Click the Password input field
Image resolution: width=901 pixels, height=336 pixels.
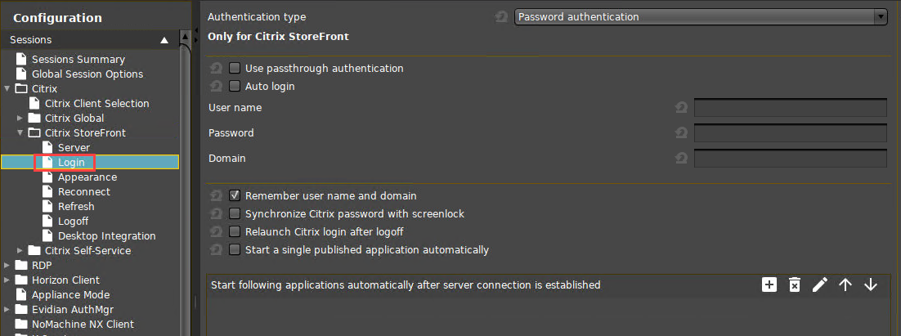click(790, 133)
